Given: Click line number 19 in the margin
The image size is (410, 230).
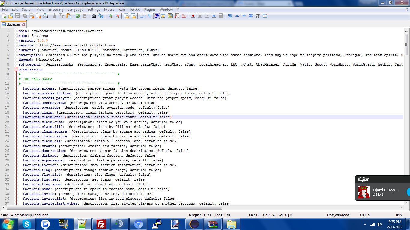Looking at the screenshot, I should point(7,117).
